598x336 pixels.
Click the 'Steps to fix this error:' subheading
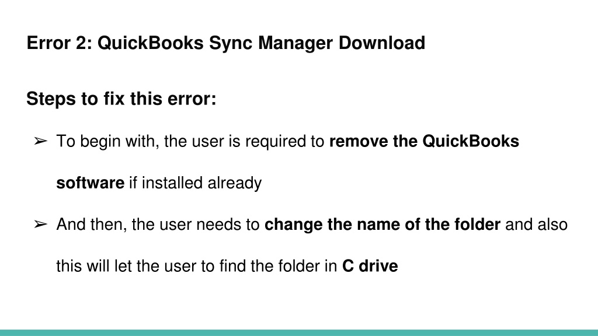[x=121, y=99]
